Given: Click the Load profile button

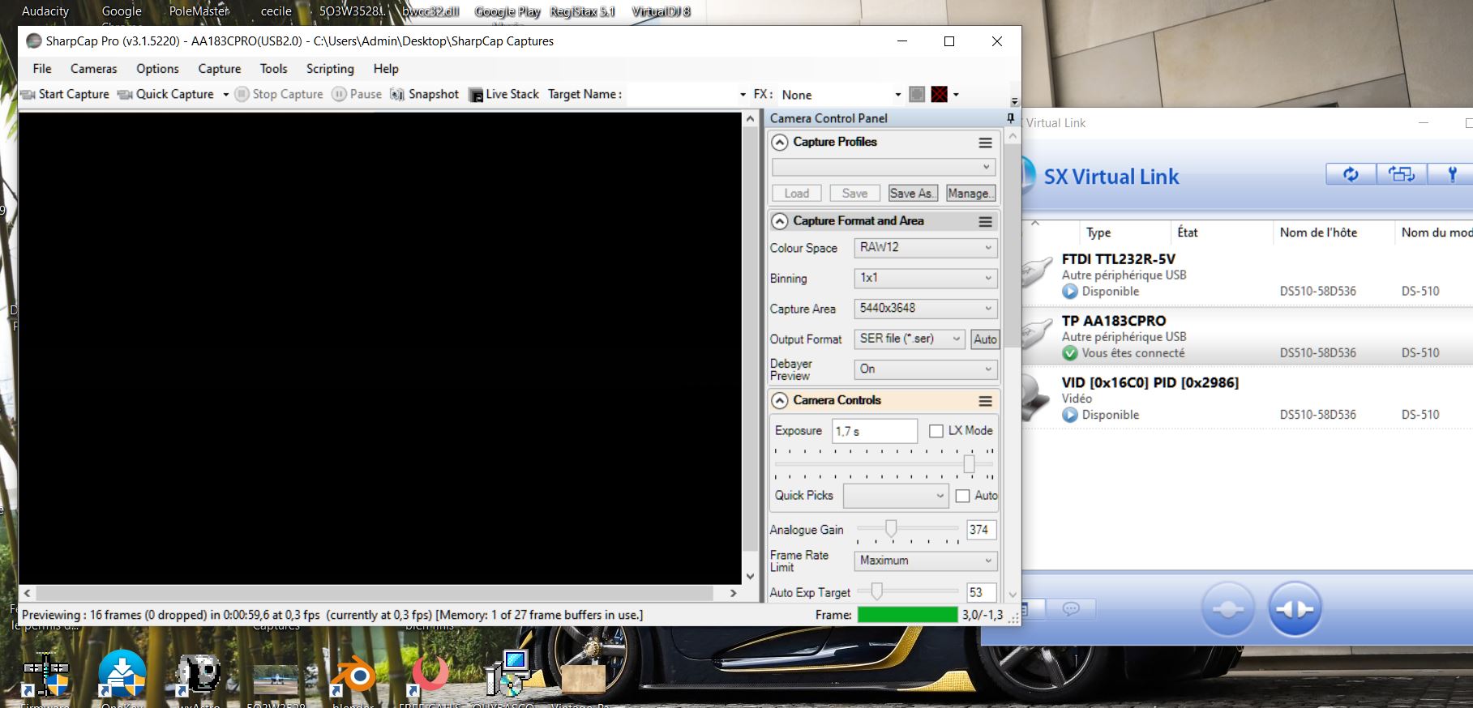Looking at the screenshot, I should 796,193.
